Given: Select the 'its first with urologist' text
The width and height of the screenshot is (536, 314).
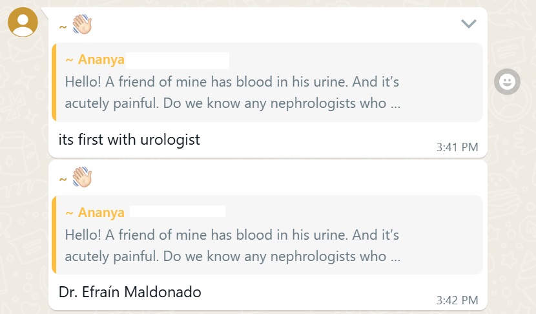Looking at the screenshot, I should point(129,140).
